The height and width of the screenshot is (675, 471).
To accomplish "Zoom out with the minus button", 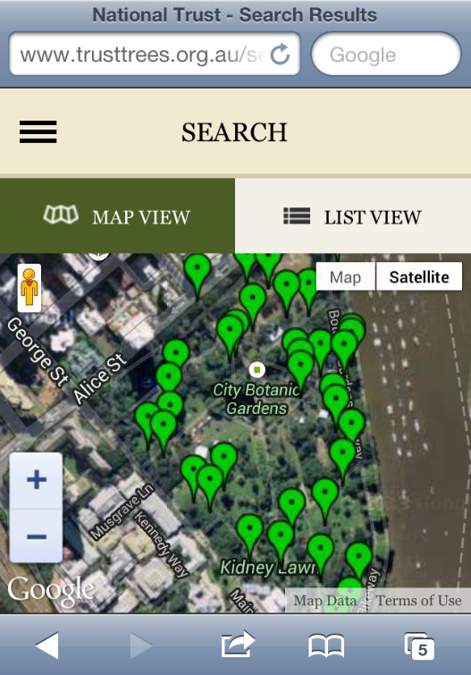I will 36,536.
